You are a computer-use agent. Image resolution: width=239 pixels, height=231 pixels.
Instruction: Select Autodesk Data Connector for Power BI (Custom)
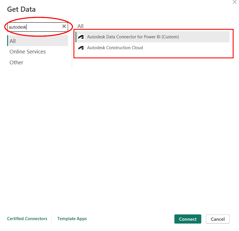[133, 37]
